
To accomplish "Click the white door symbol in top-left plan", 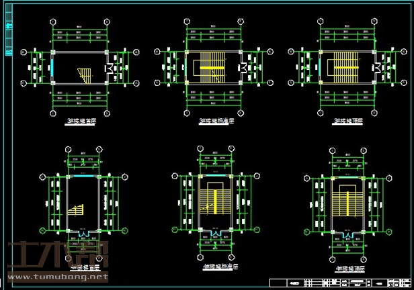I will tap(109, 68).
